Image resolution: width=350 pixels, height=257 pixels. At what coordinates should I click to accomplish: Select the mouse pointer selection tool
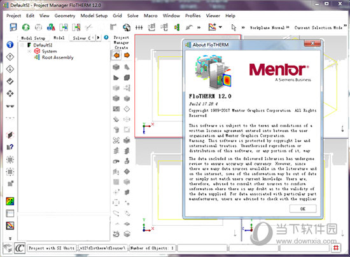[234, 27]
